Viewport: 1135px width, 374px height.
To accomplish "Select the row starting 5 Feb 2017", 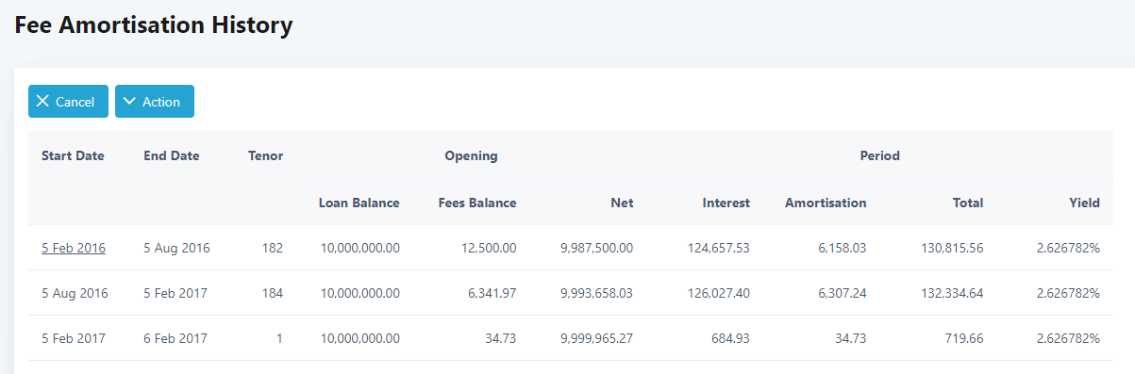I will [570, 338].
